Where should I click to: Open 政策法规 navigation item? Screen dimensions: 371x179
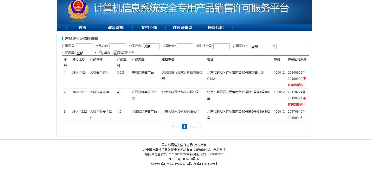point(116,28)
